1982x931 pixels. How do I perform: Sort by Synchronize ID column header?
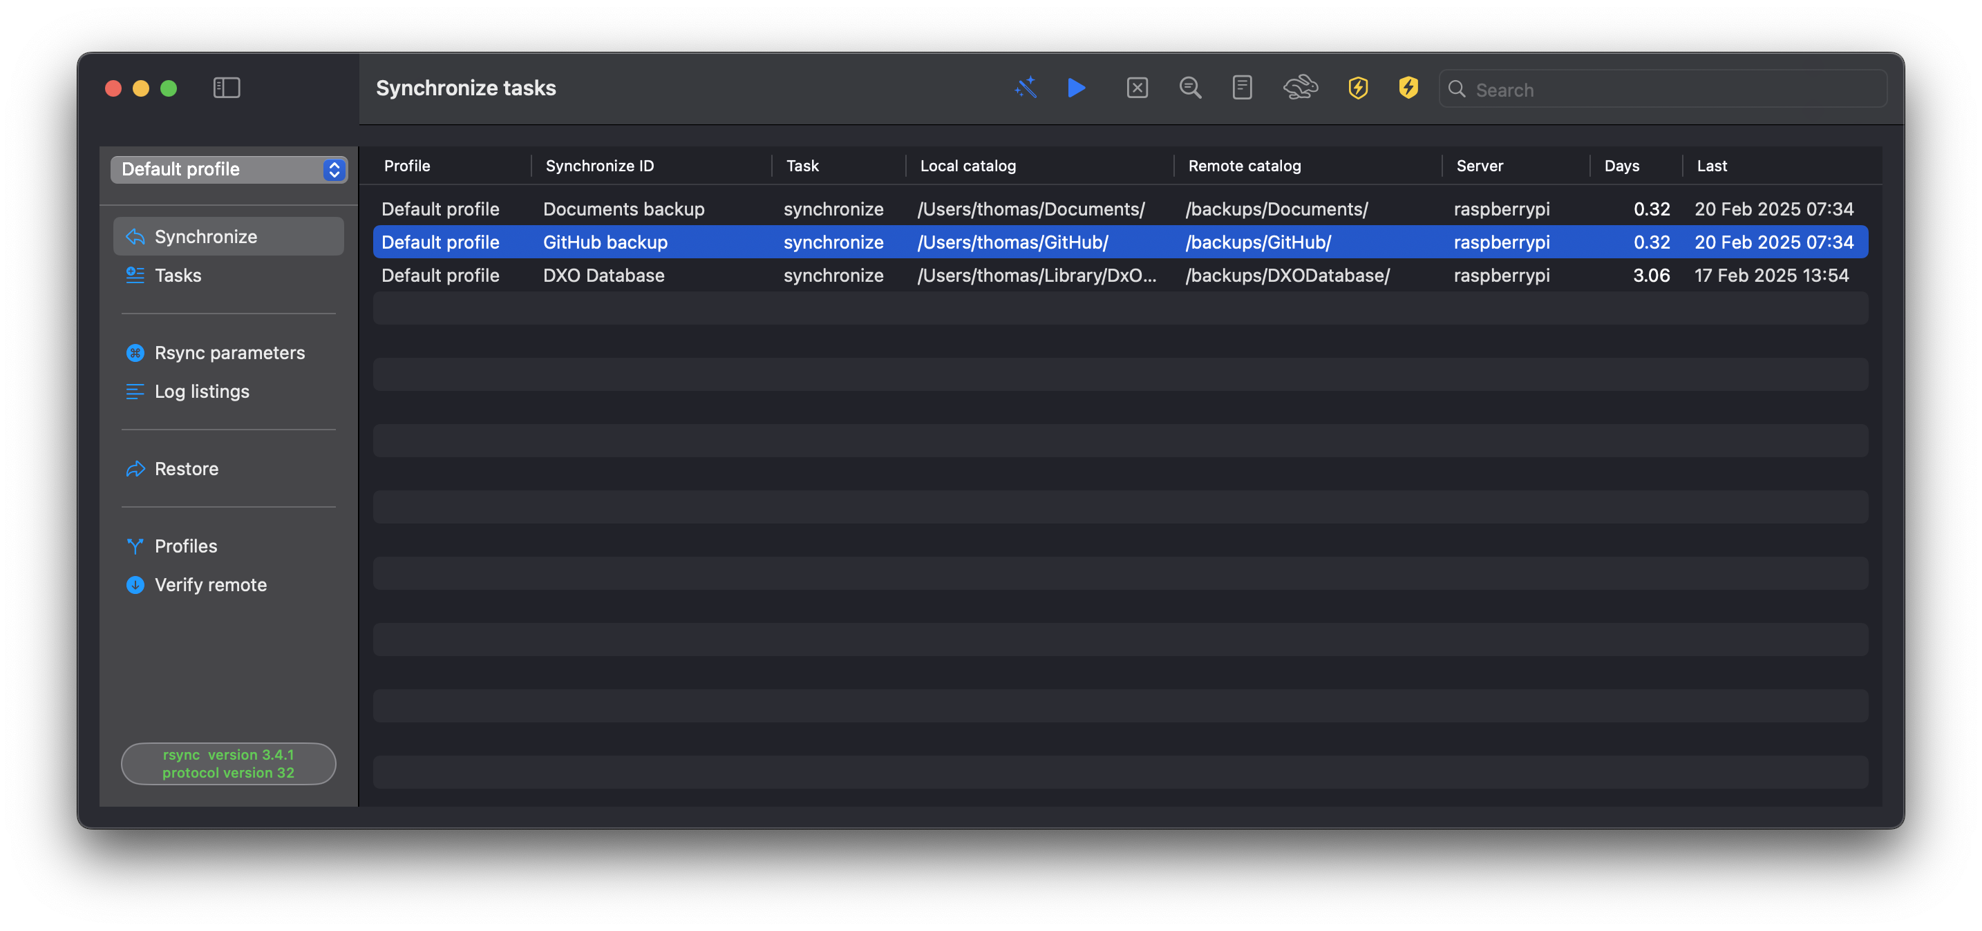599,166
